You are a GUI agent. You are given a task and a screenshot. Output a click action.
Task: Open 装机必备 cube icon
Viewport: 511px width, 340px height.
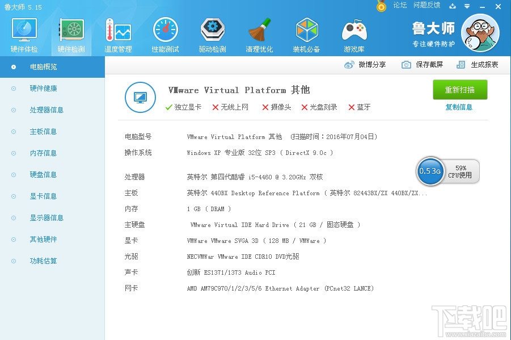point(307,30)
